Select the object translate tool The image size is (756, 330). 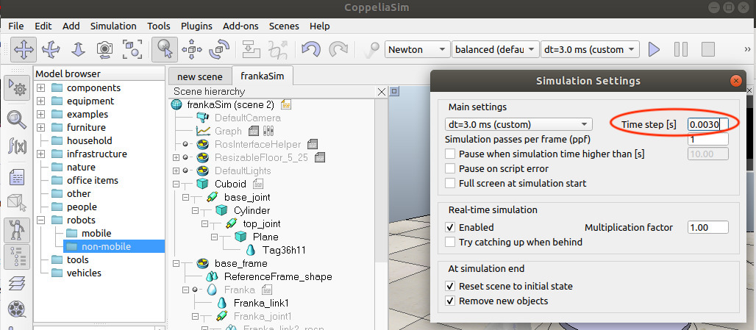192,49
